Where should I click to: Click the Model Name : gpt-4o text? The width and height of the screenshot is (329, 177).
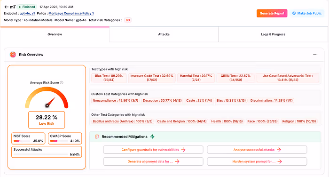[70, 20]
